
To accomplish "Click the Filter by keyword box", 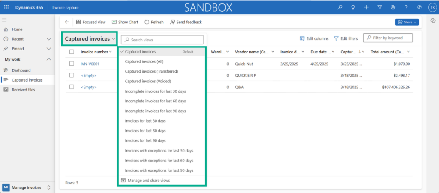I will click(388, 38).
